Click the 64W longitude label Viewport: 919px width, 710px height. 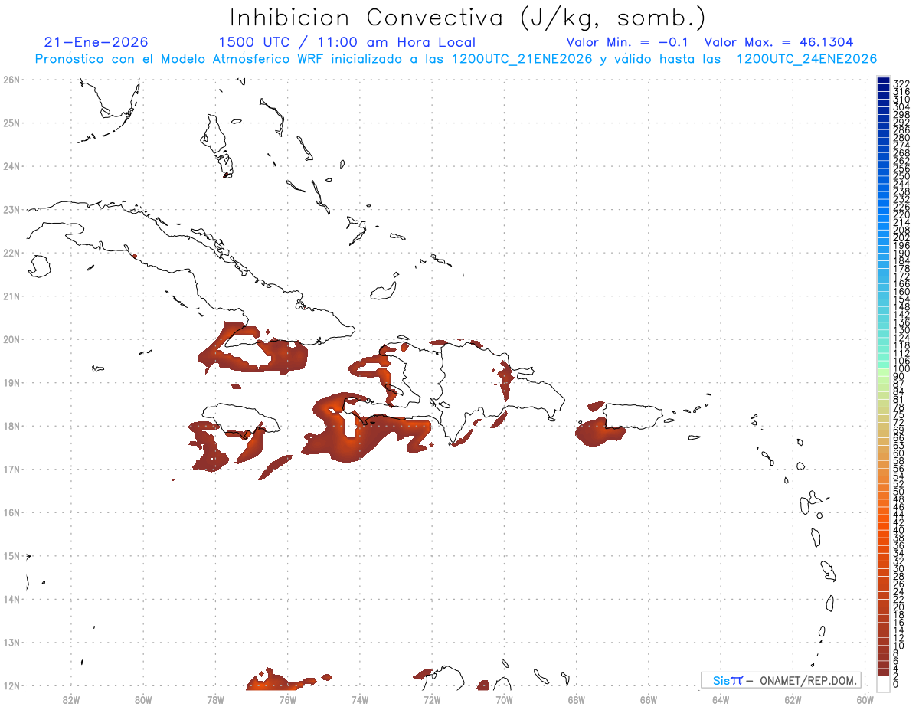[721, 699]
